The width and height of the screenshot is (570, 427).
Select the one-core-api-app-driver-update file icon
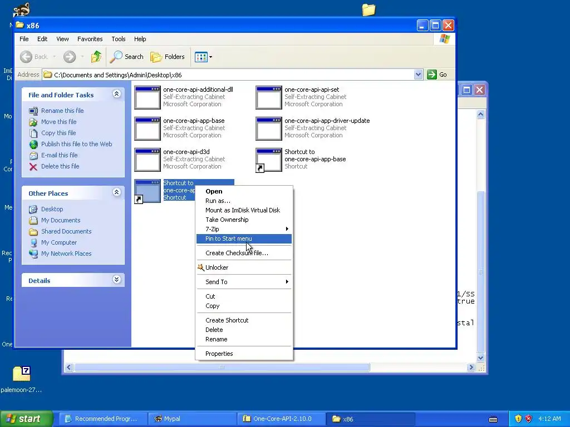pos(269,128)
